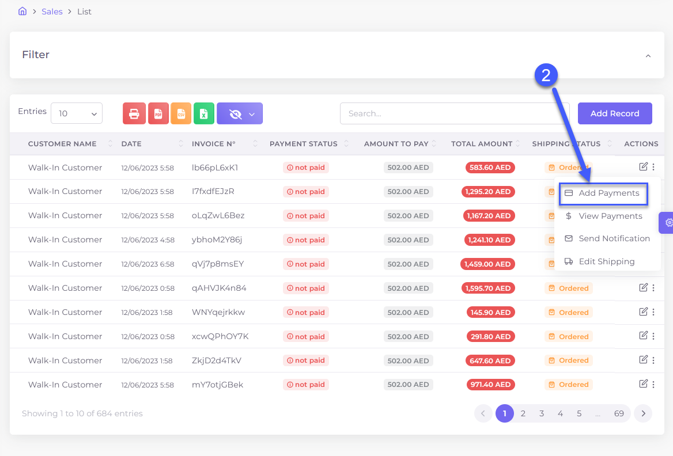Open more actions for invoice Ib66pL6xK1
673x456 pixels.
coord(653,167)
